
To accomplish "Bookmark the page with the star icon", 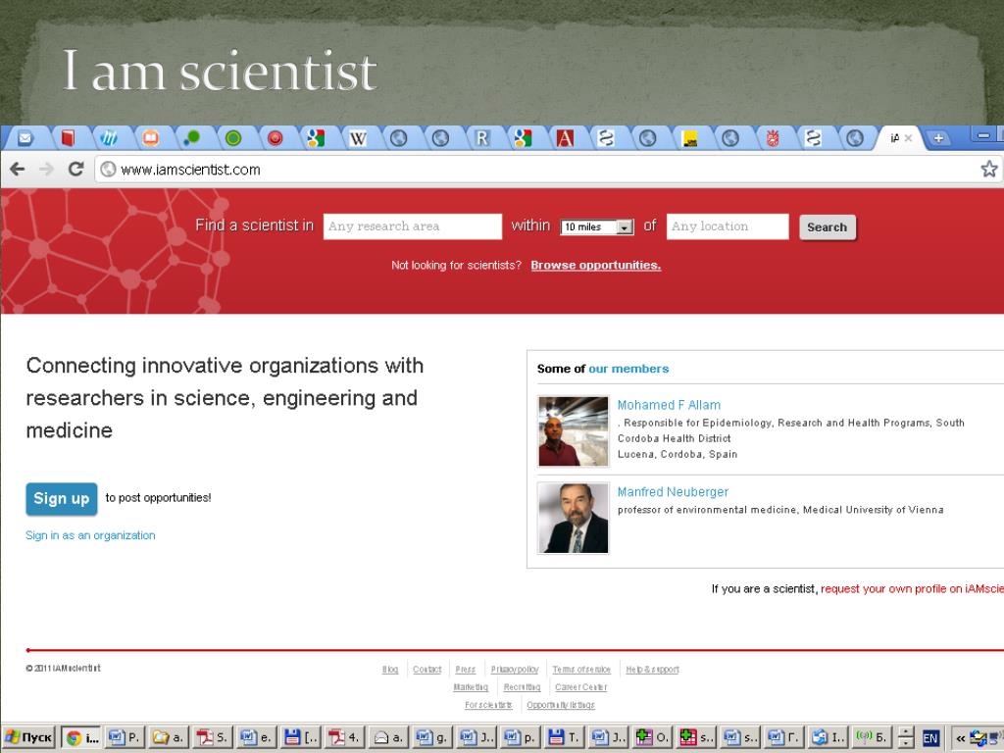I will pyautogui.click(x=988, y=169).
